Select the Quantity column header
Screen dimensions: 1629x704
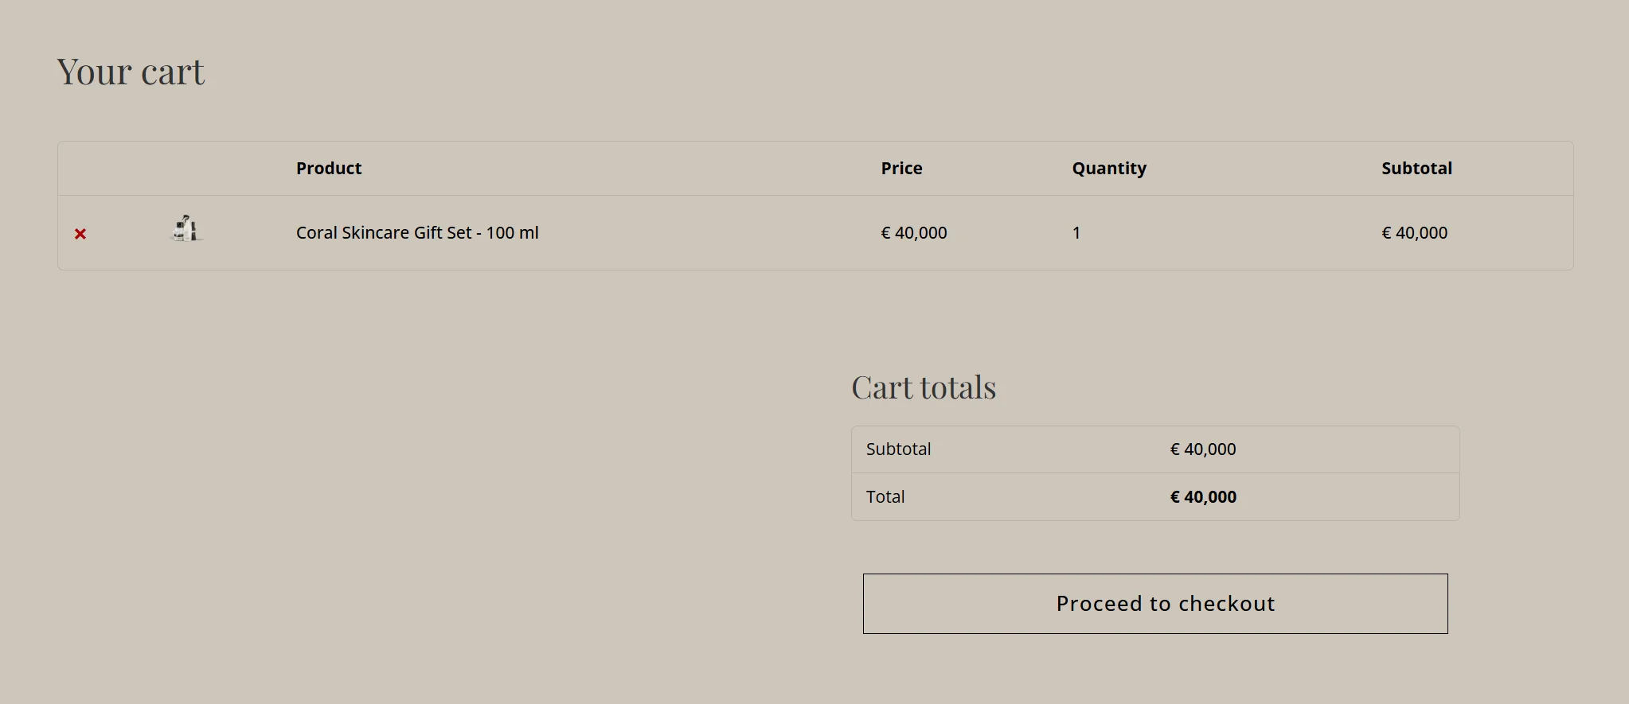pos(1109,169)
